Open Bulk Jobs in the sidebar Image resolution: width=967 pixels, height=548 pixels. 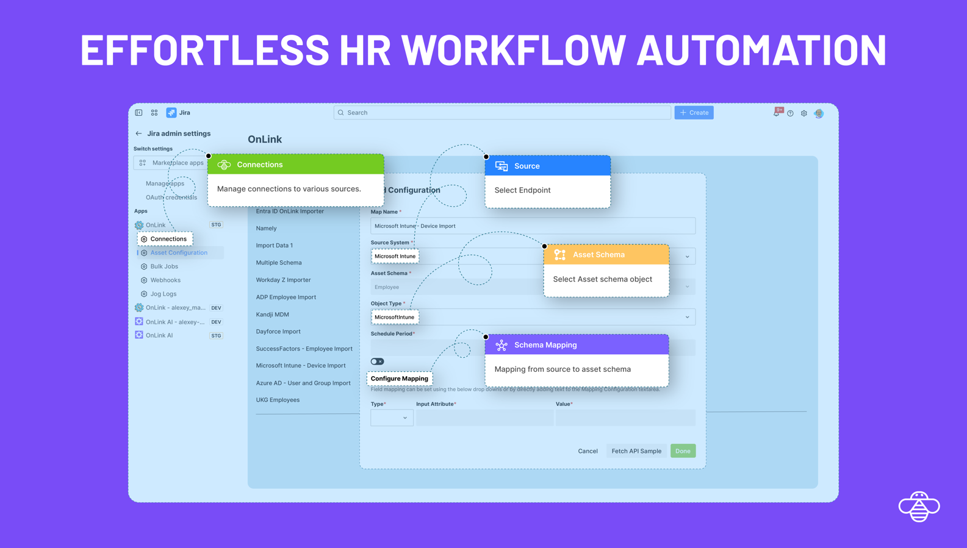coord(164,266)
